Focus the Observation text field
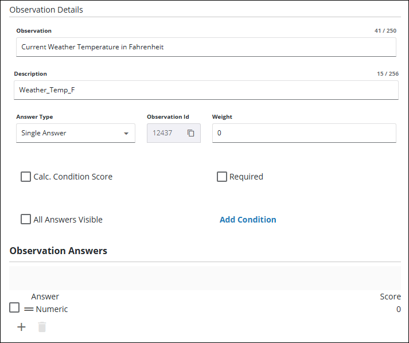 pos(206,47)
